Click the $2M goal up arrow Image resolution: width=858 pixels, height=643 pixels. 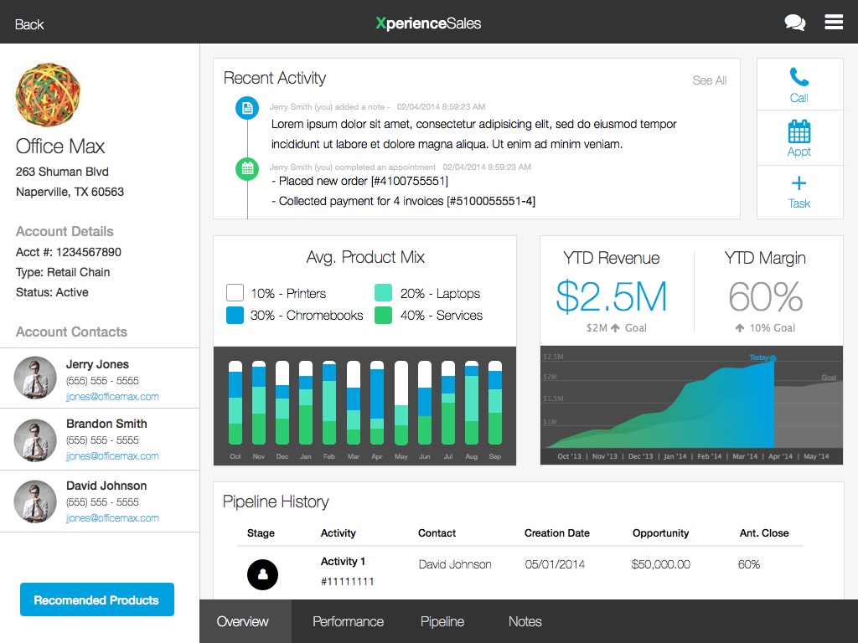[x=616, y=328]
